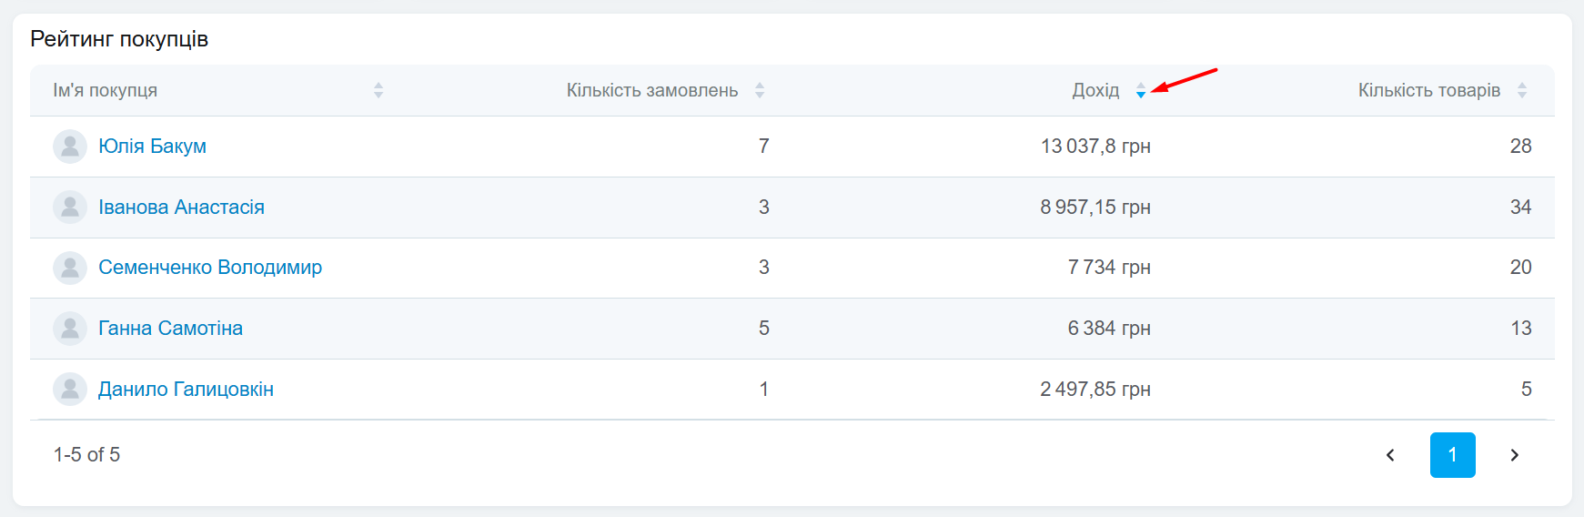Open Іванова Анастасія customer link
Viewport: 1584px width, 517px height.
[x=181, y=208]
